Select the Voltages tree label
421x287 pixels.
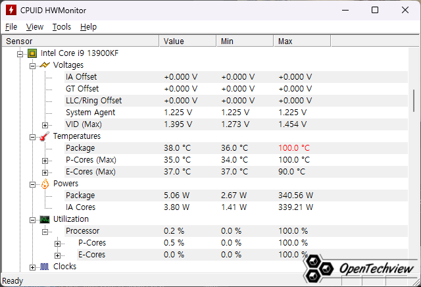point(68,65)
